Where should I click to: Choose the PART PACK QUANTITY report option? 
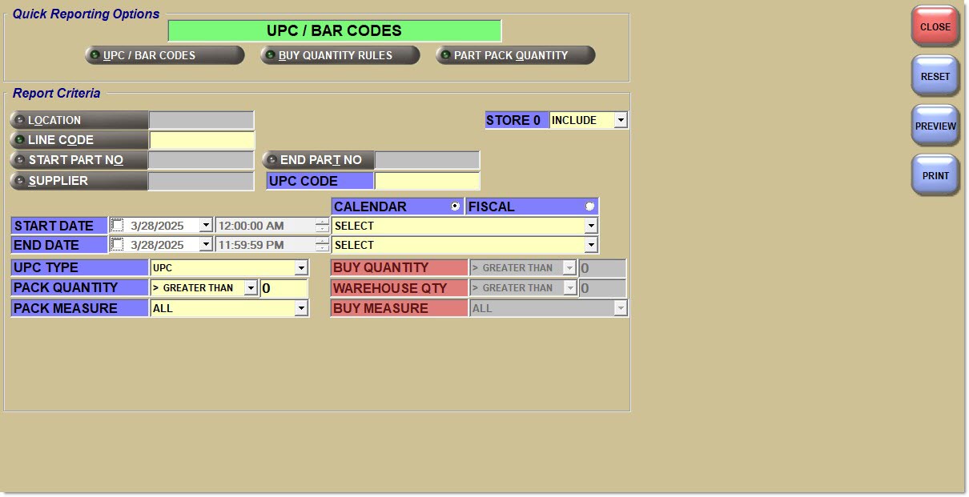click(x=515, y=55)
